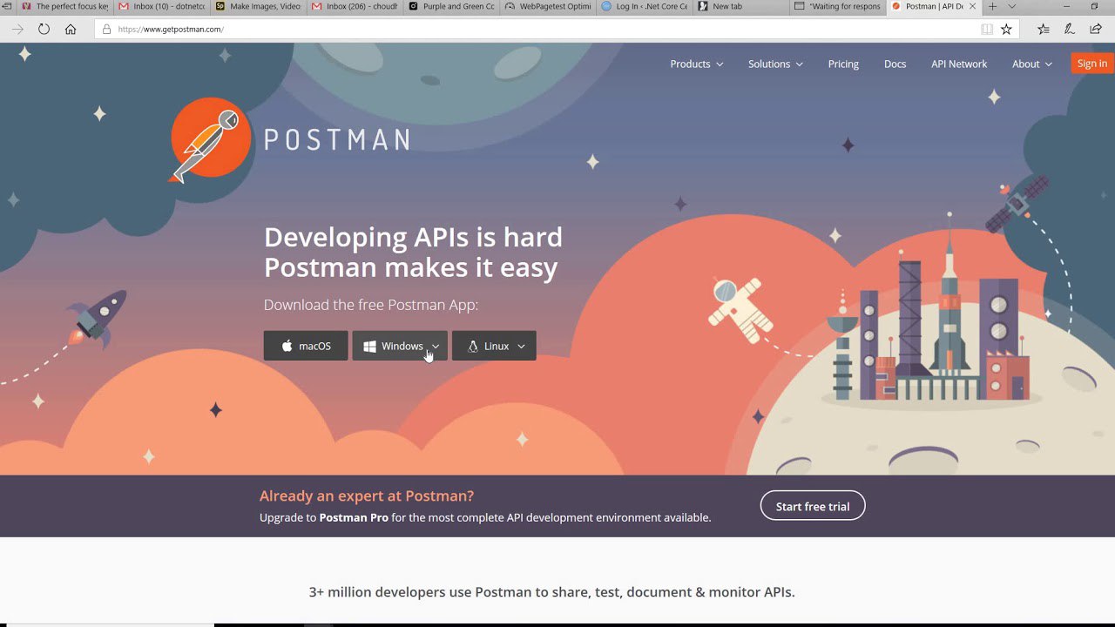Open the Docs page
The image size is (1115, 627).
[x=895, y=64]
